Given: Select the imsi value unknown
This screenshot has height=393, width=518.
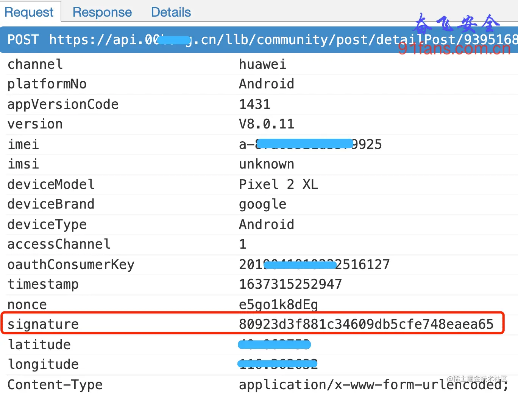Looking at the screenshot, I should 267,164.
